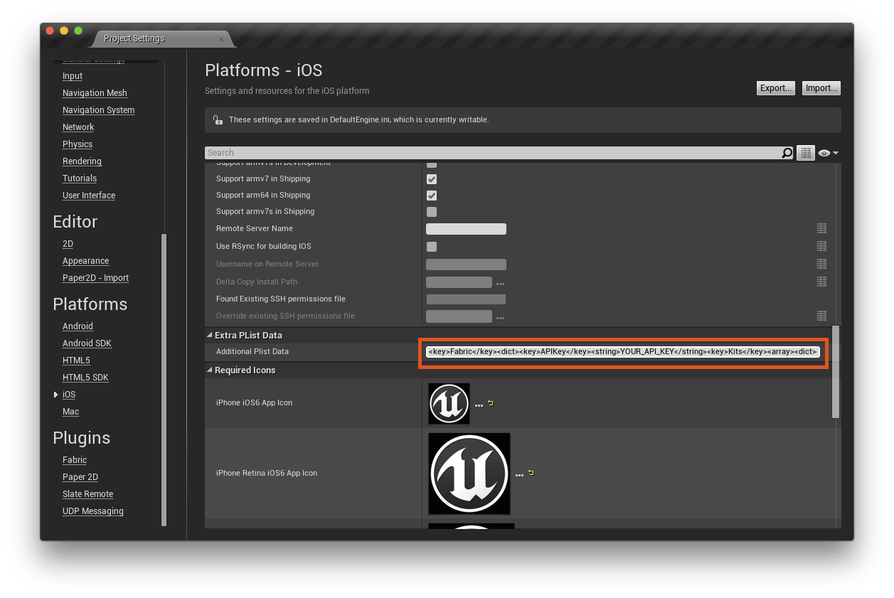894x598 pixels.
Task: Reset iPhone Retina iOS6 App Icon to default
Action: [531, 473]
